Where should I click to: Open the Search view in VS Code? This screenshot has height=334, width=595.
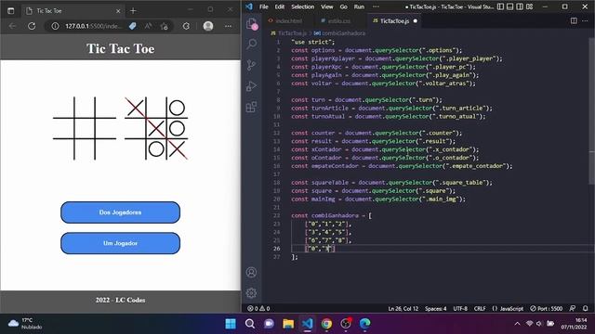pos(252,44)
